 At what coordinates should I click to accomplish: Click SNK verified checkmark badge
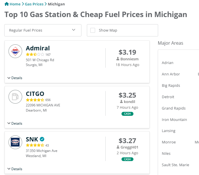coord(42,139)
